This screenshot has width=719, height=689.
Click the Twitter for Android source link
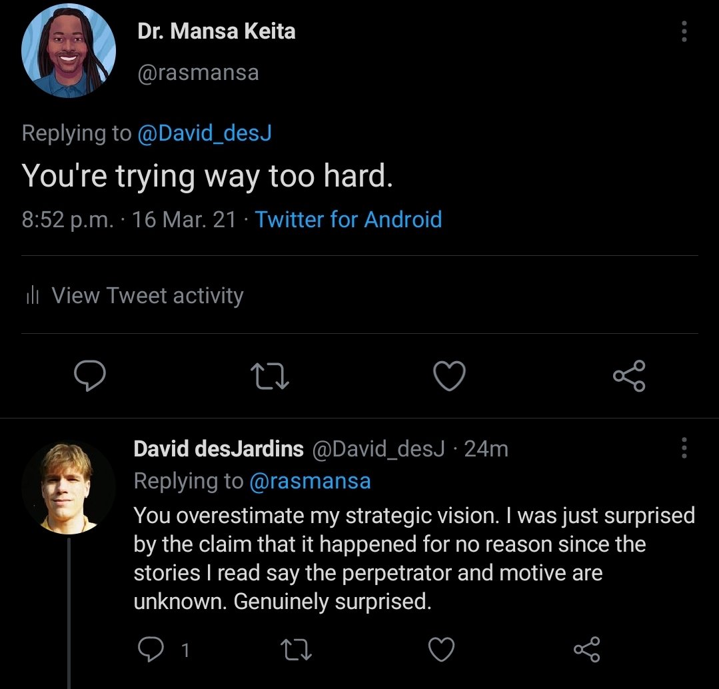point(349,219)
